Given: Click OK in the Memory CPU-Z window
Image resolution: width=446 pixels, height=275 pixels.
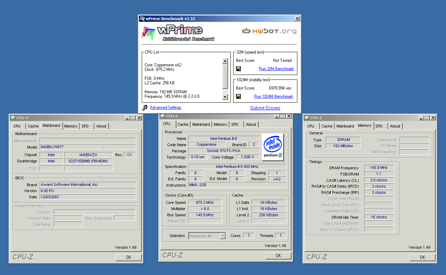Looking at the screenshot, I should click(x=422, y=257).
